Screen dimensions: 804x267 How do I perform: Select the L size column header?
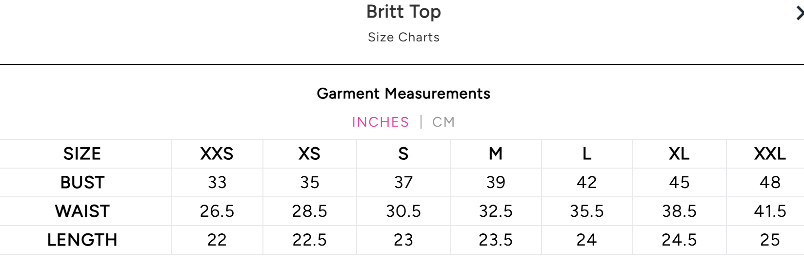coord(586,154)
